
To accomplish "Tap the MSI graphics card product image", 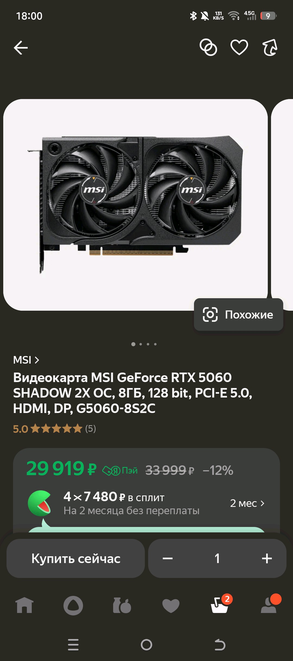I will (x=135, y=205).
